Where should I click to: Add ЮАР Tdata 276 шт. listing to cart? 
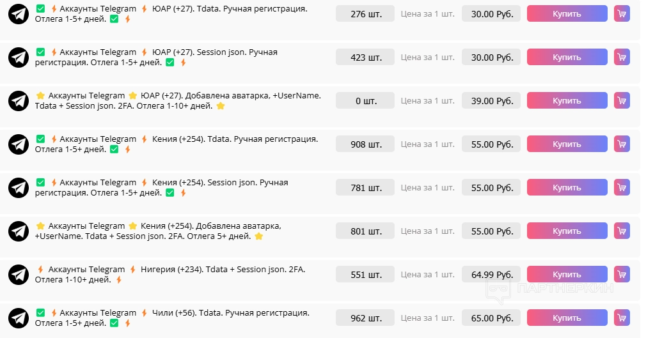coord(622,13)
